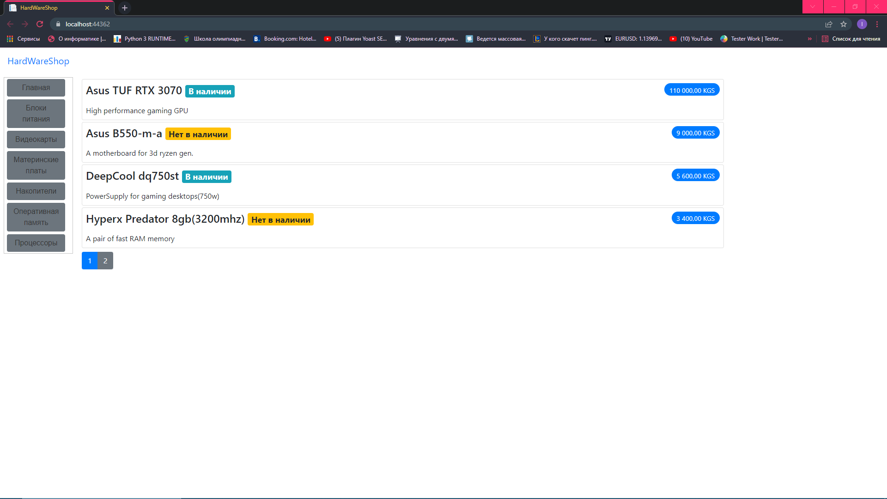
Task: Click the browser forward arrow
Action: (x=25, y=24)
